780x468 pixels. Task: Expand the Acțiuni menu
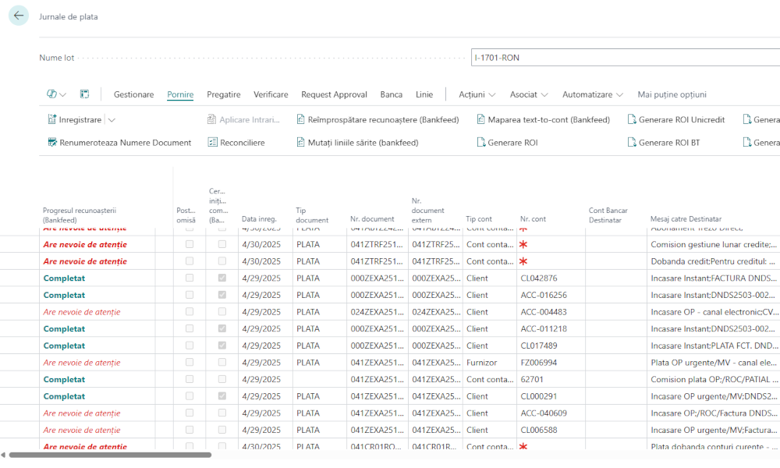click(x=477, y=94)
